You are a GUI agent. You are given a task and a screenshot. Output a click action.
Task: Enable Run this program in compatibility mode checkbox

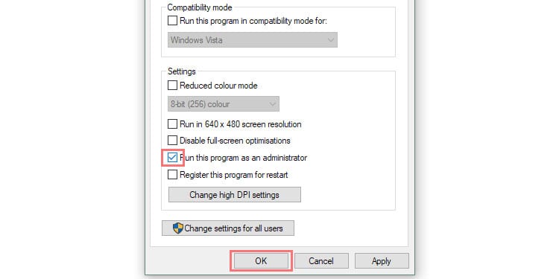173,21
